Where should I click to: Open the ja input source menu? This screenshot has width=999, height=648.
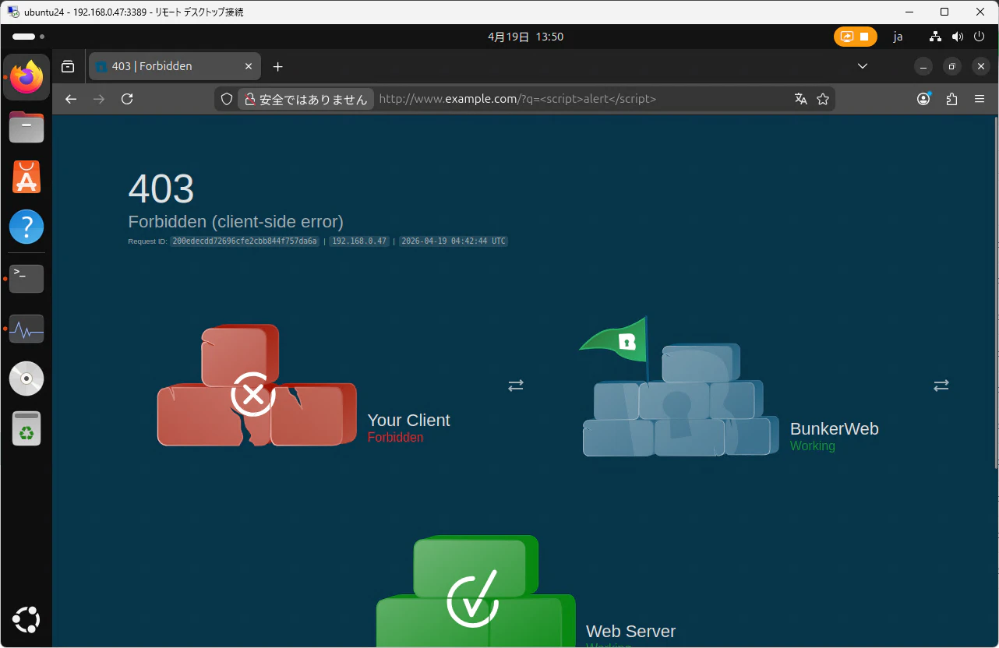[898, 37]
